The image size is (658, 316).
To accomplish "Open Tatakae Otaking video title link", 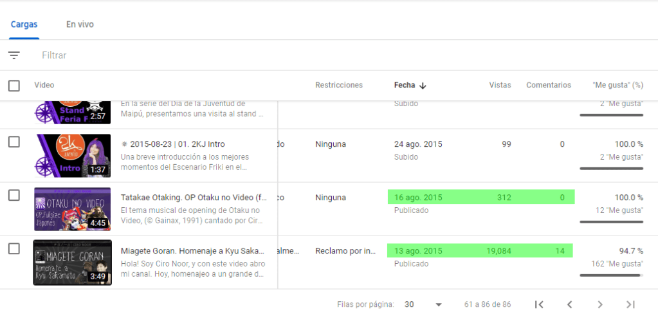I will pyautogui.click(x=193, y=198).
